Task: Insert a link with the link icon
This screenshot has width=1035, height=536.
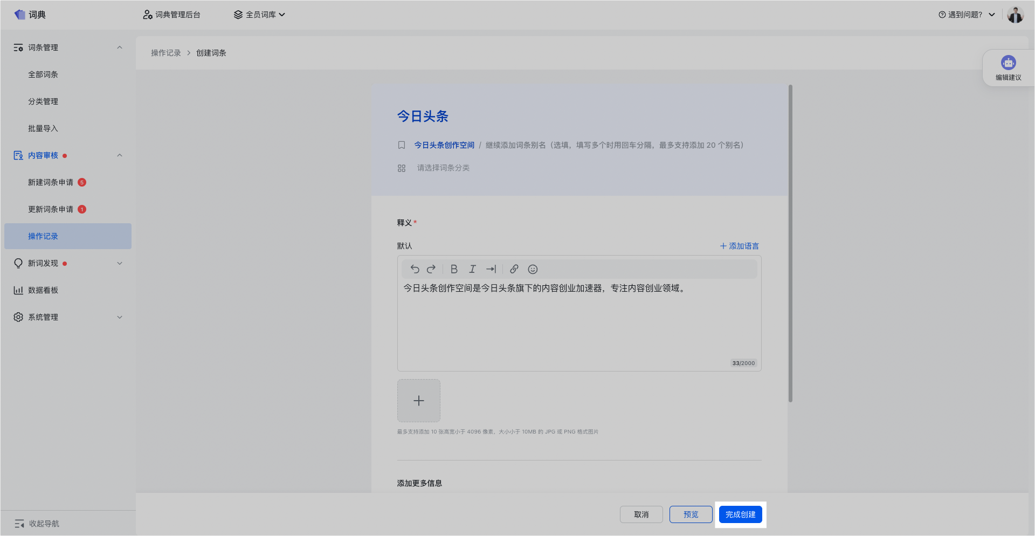Action: coord(514,269)
